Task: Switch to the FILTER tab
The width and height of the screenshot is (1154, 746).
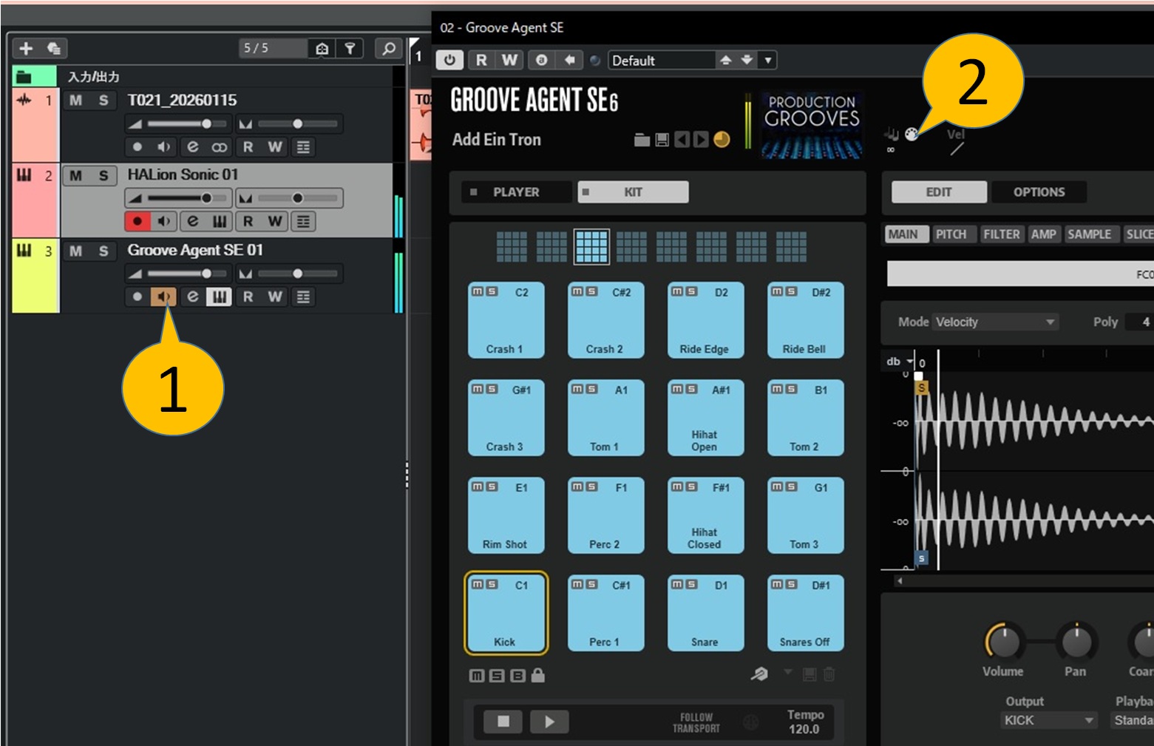Action: click(1001, 234)
